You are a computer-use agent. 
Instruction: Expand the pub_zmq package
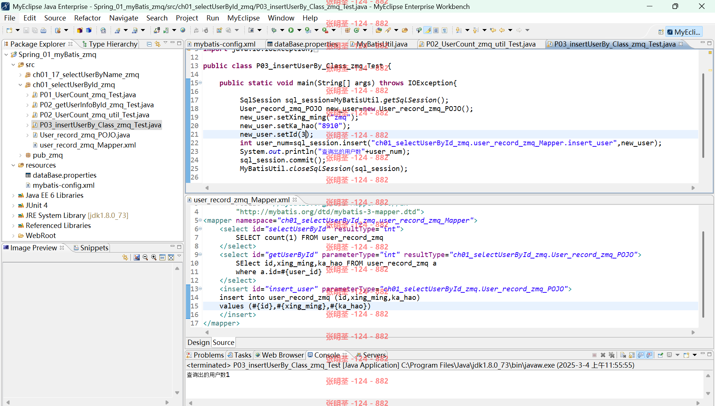pos(20,155)
